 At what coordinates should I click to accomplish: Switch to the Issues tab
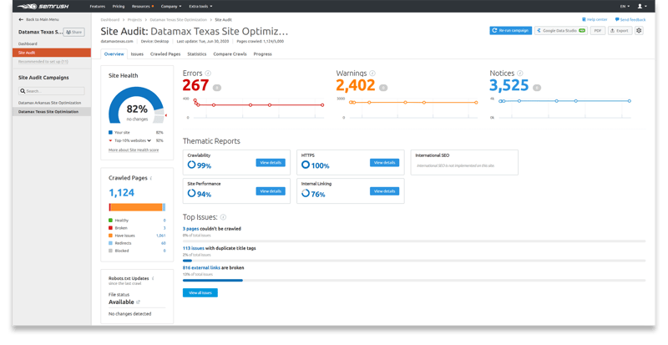point(137,54)
